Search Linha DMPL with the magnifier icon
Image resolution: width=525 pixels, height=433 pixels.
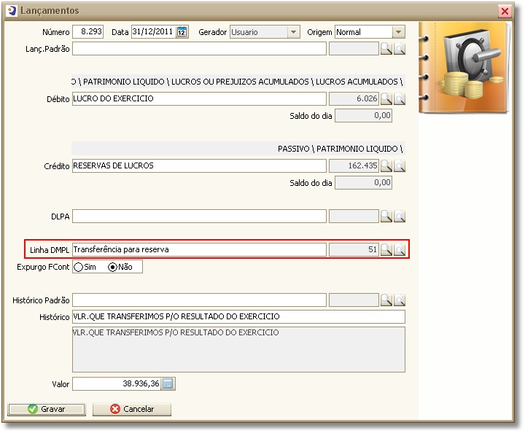pyautogui.click(x=386, y=249)
